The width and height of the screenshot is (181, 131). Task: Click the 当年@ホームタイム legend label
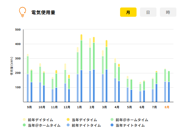(x=44, y=125)
